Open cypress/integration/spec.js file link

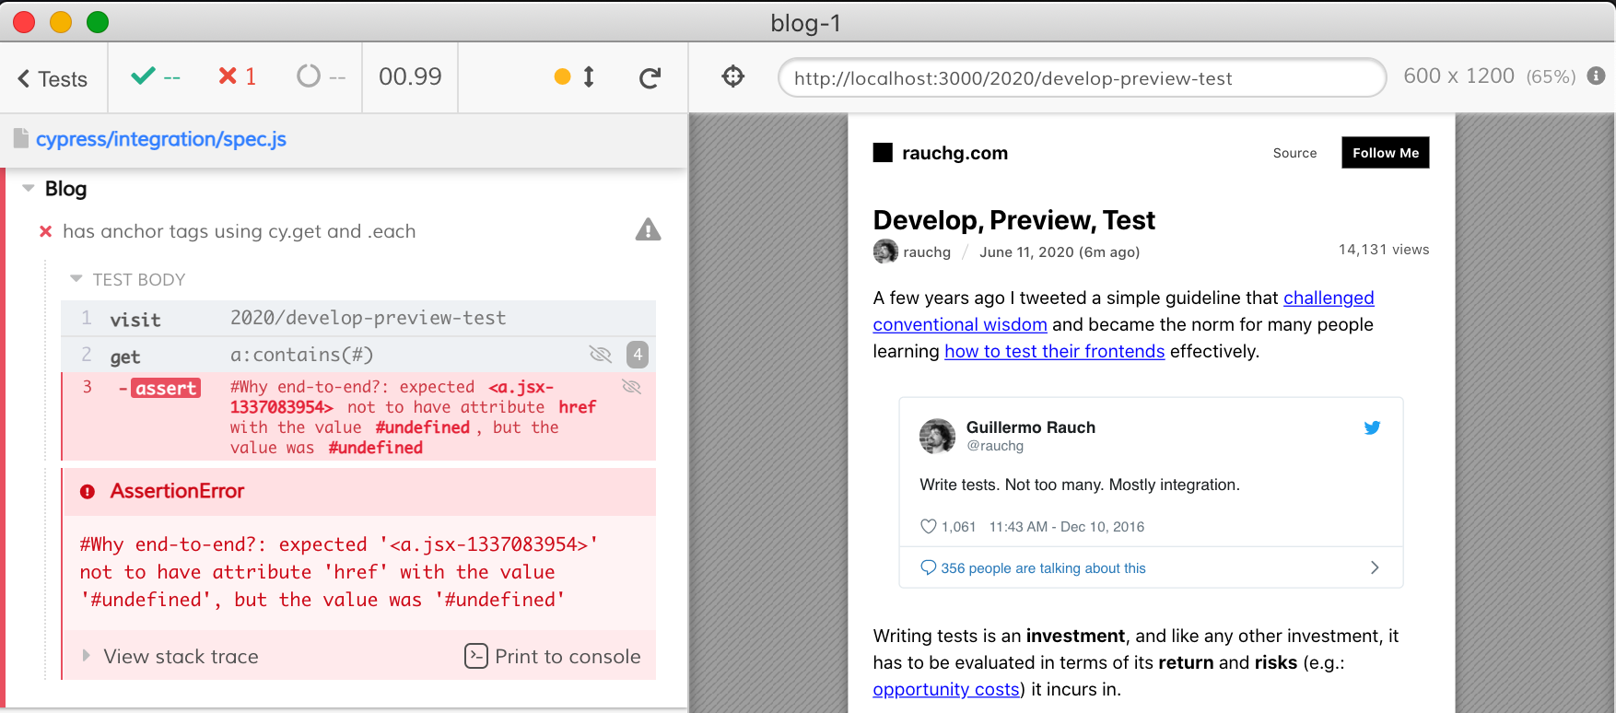(161, 139)
